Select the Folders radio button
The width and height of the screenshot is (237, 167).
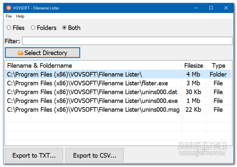(x=43, y=28)
